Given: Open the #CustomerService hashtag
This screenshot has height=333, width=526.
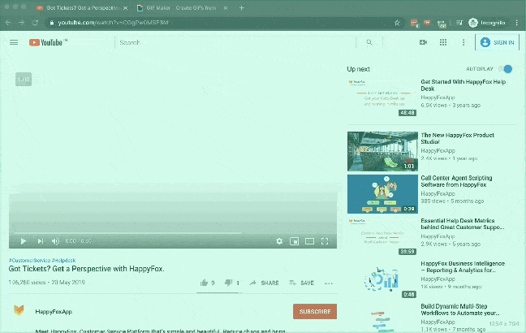Looking at the screenshot, I should [x=29, y=260].
